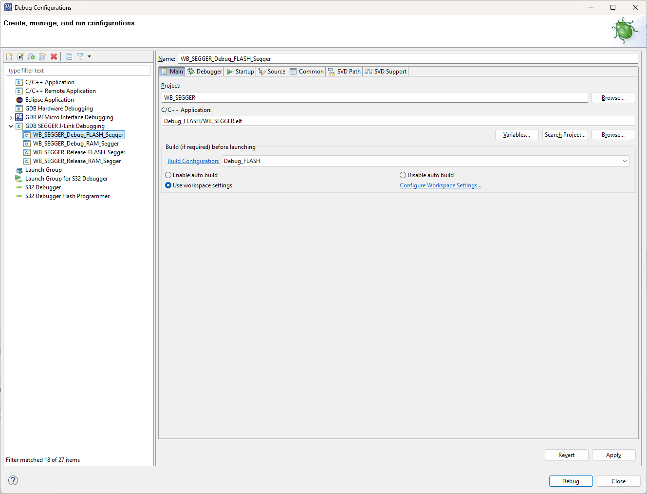
Task: Open the filter options dropdown arrow
Action: point(89,56)
